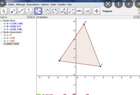Activate the Polygon tool
The width and height of the screenshot is (140, 95).
coord(38,11)
